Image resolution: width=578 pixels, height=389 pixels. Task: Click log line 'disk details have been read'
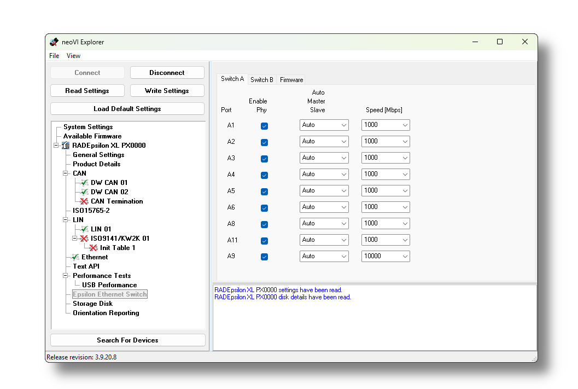(x=283, y=297)
